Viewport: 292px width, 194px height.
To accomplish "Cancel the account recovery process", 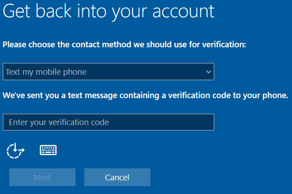I will click(117, 177).
